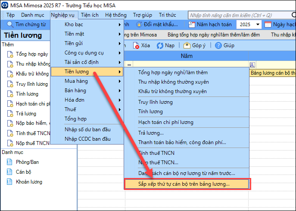Viewport: 296px width, 211px height.
Task: Click the Góp ý feedback icon
Action: (187, 45)
